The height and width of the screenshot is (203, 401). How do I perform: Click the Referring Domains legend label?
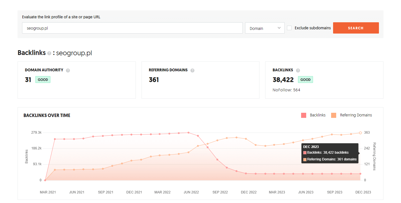pos(356,115)
